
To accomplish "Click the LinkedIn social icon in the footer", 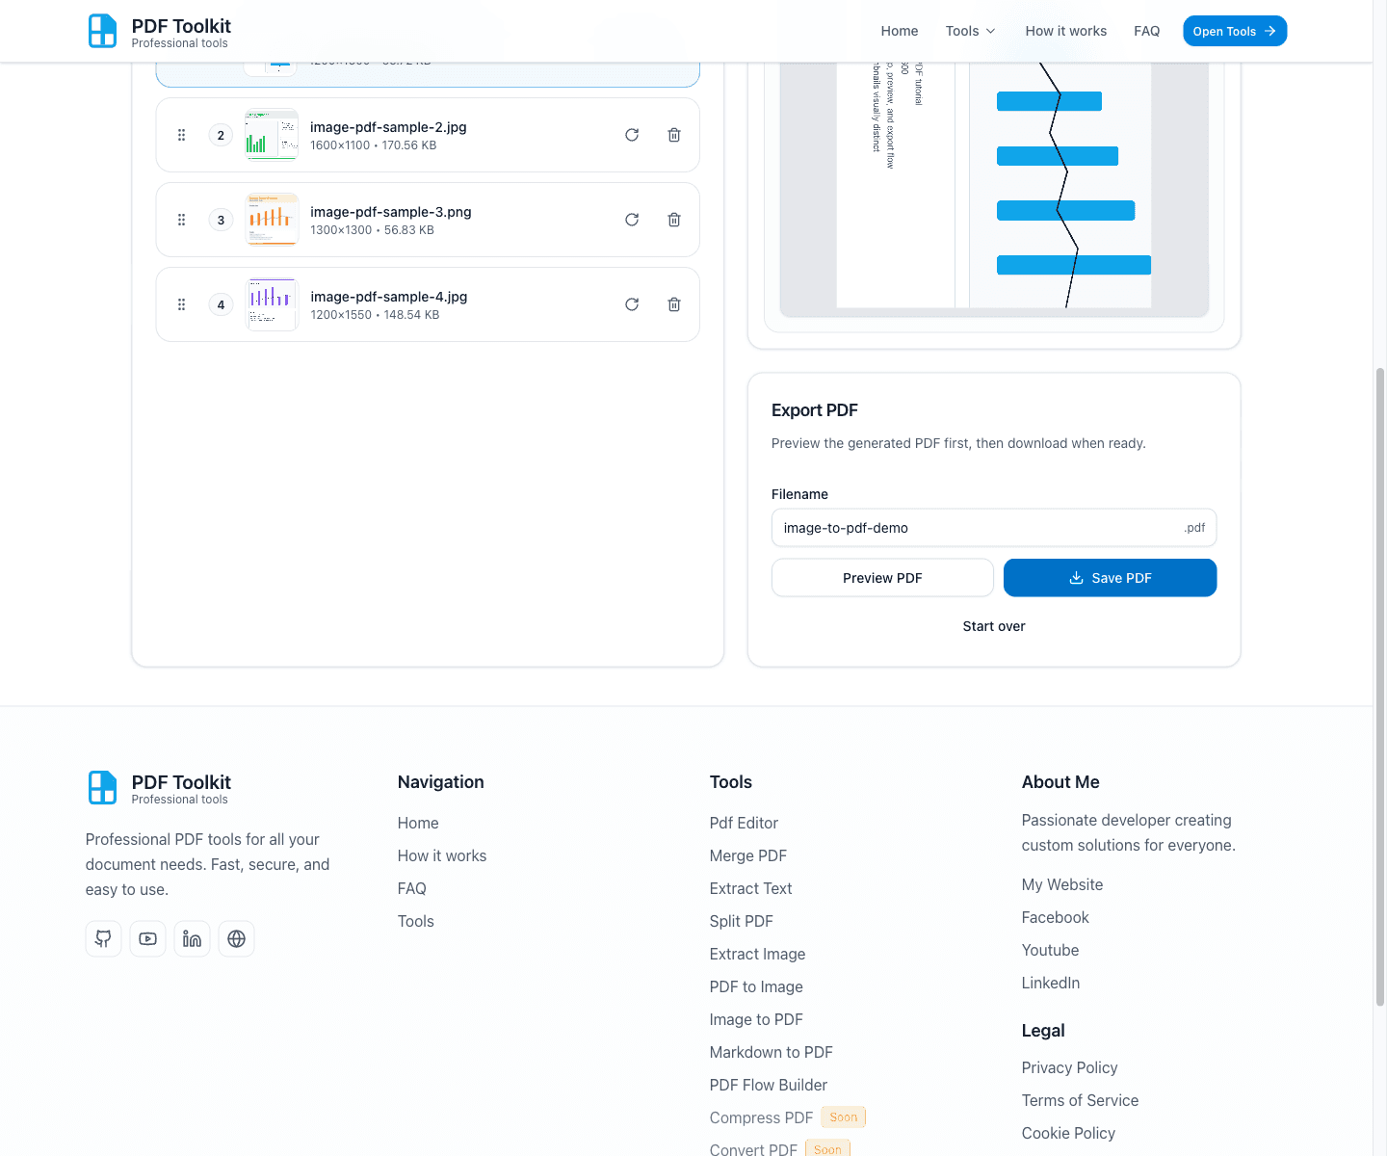I will (192, 938).
